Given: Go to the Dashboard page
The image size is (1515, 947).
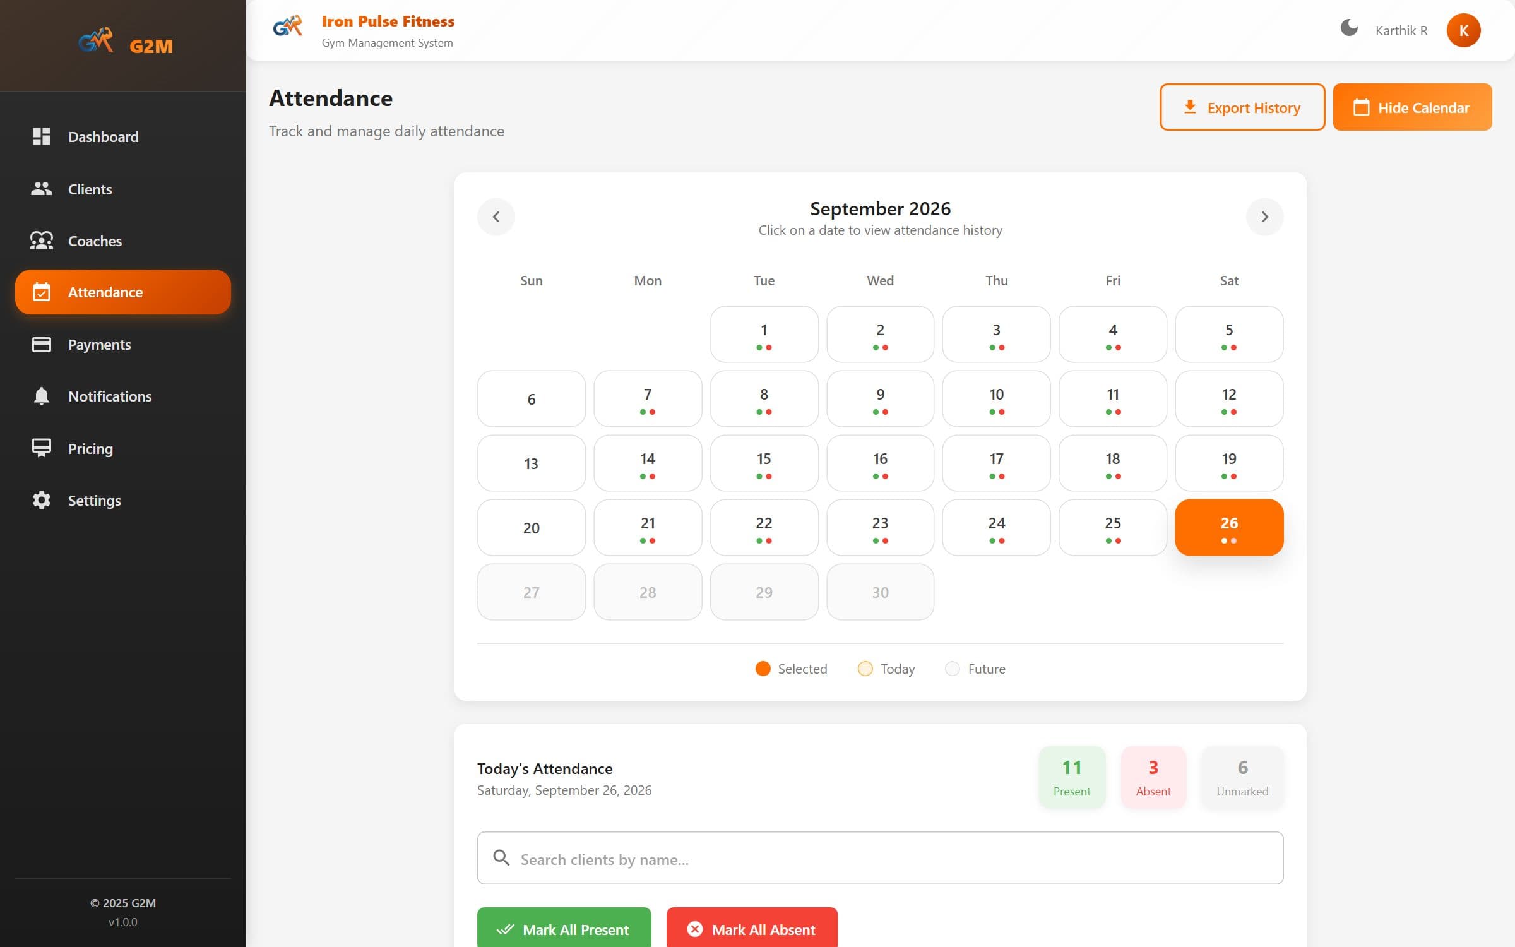Looking at the screenshot, I should pyautogui.click(x=123, y=136).
